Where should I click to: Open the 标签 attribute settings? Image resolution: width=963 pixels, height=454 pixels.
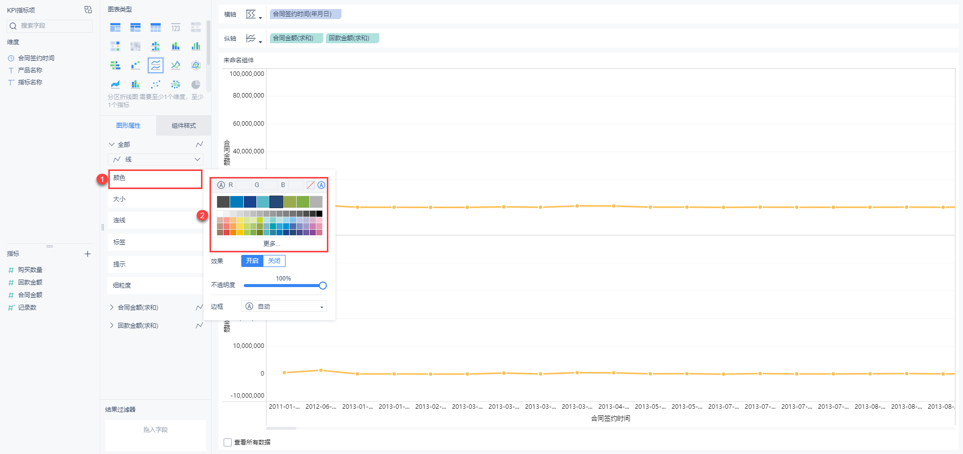155,242
